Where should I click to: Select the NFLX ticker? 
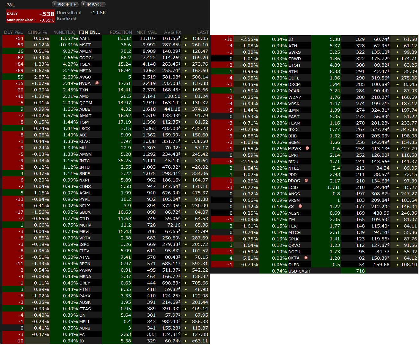(x=84, y=206)
